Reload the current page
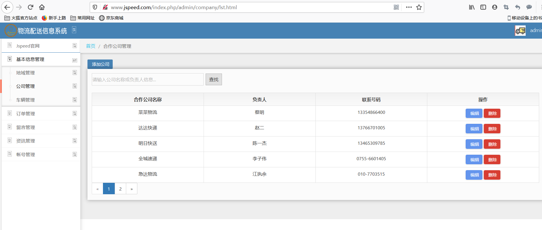542x230 pixels. coord(30,7)
